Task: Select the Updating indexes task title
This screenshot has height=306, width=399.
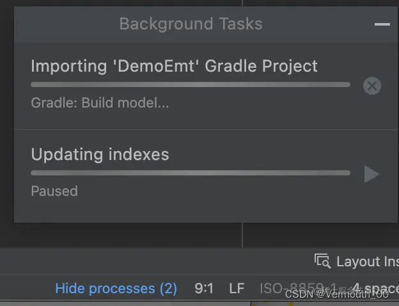Action: [100, 154]
